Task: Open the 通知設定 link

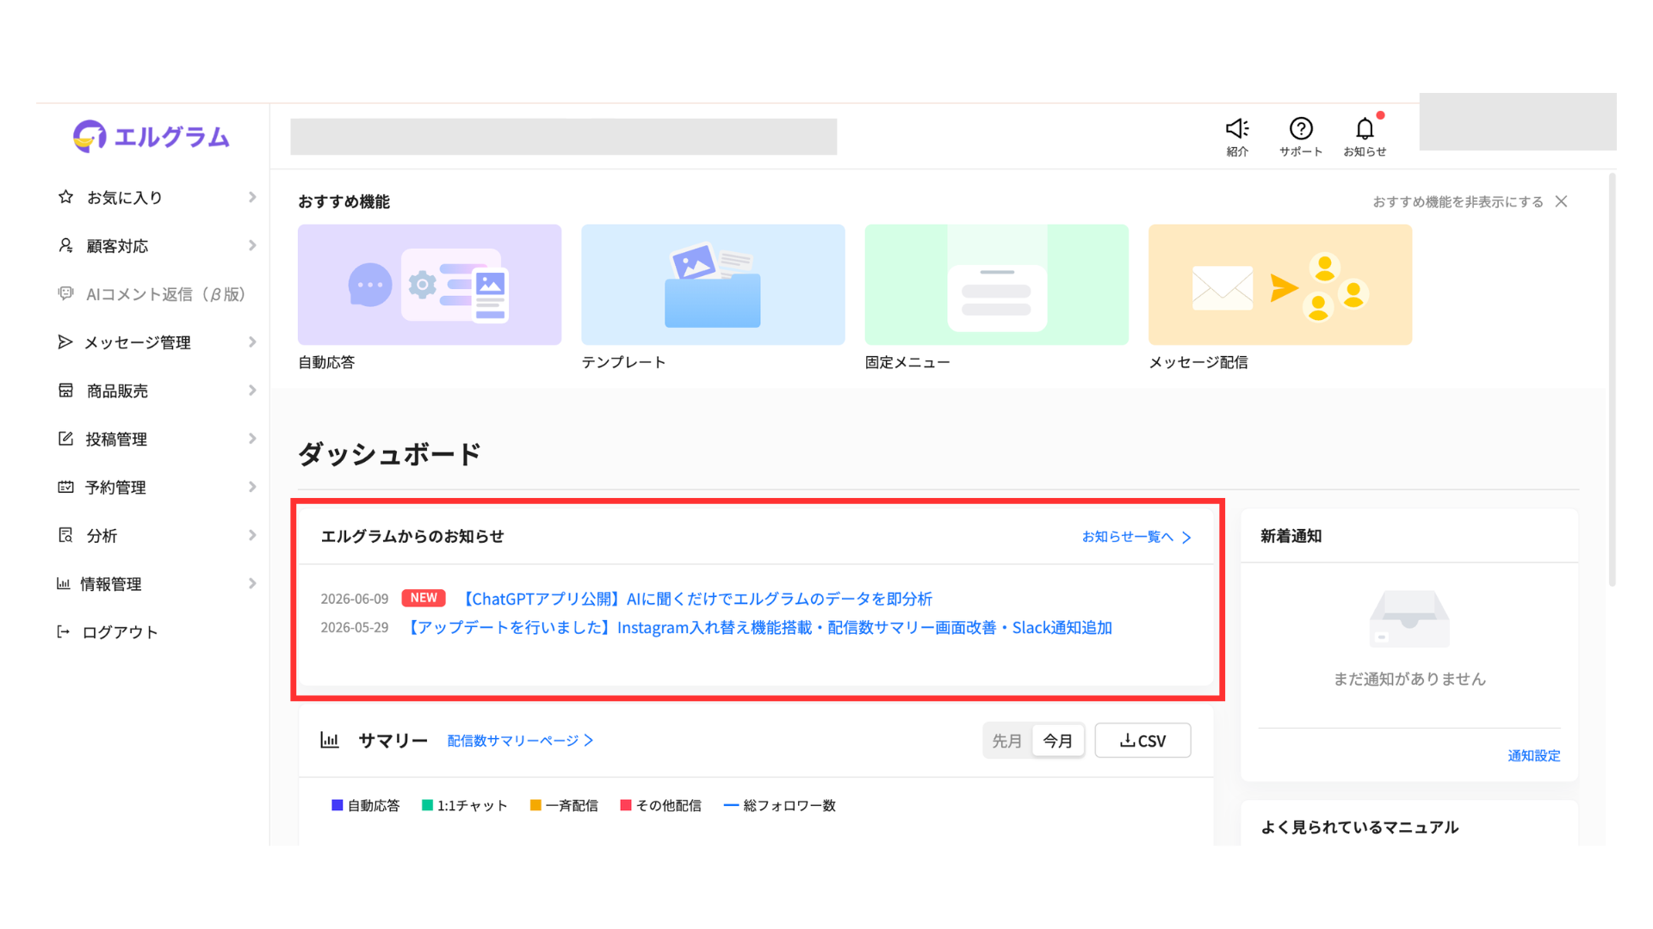Action: pos(1533,755)
